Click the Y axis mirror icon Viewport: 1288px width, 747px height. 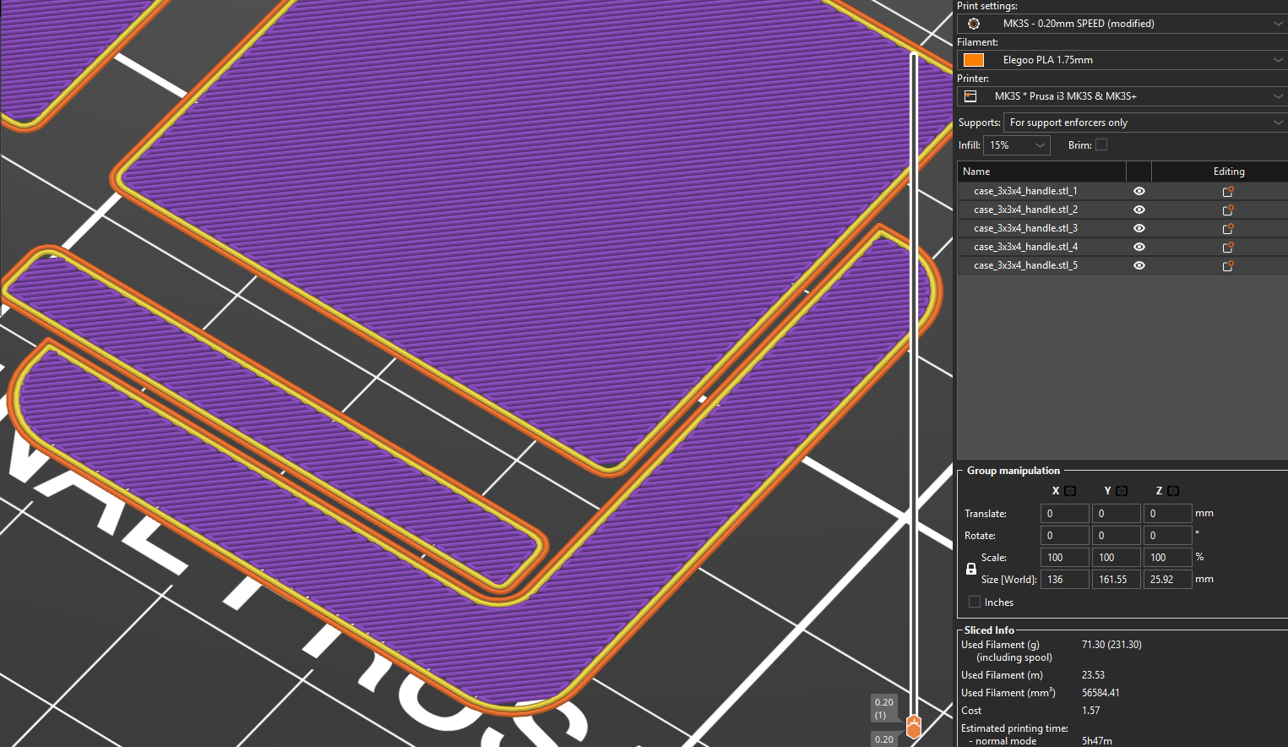1122,491
